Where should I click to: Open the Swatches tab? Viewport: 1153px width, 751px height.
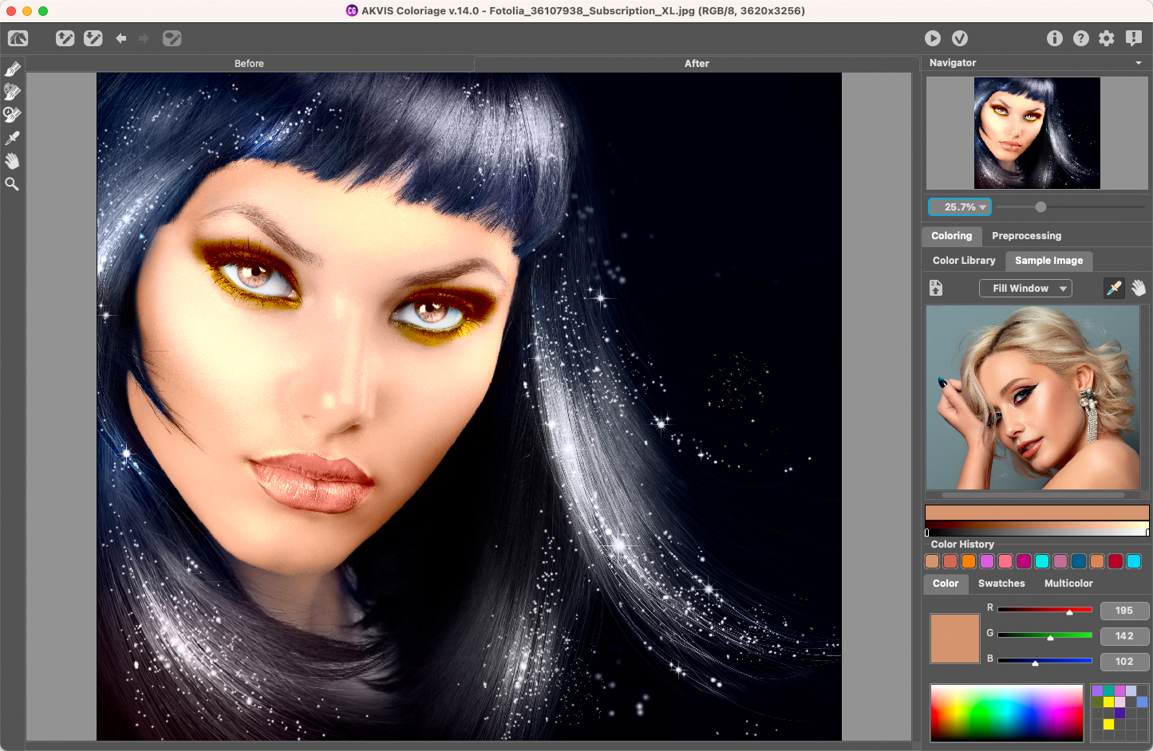point(1001,584)
